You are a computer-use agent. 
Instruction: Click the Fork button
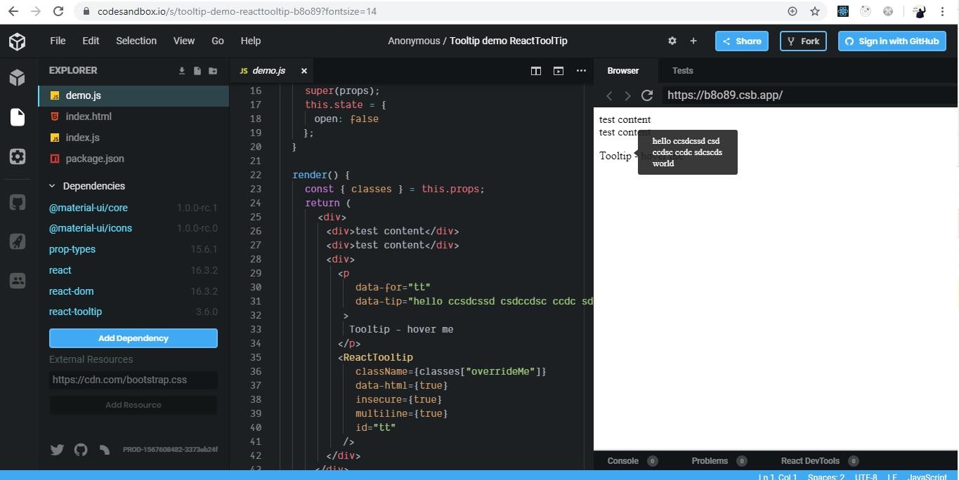click(x=803, y=41)
